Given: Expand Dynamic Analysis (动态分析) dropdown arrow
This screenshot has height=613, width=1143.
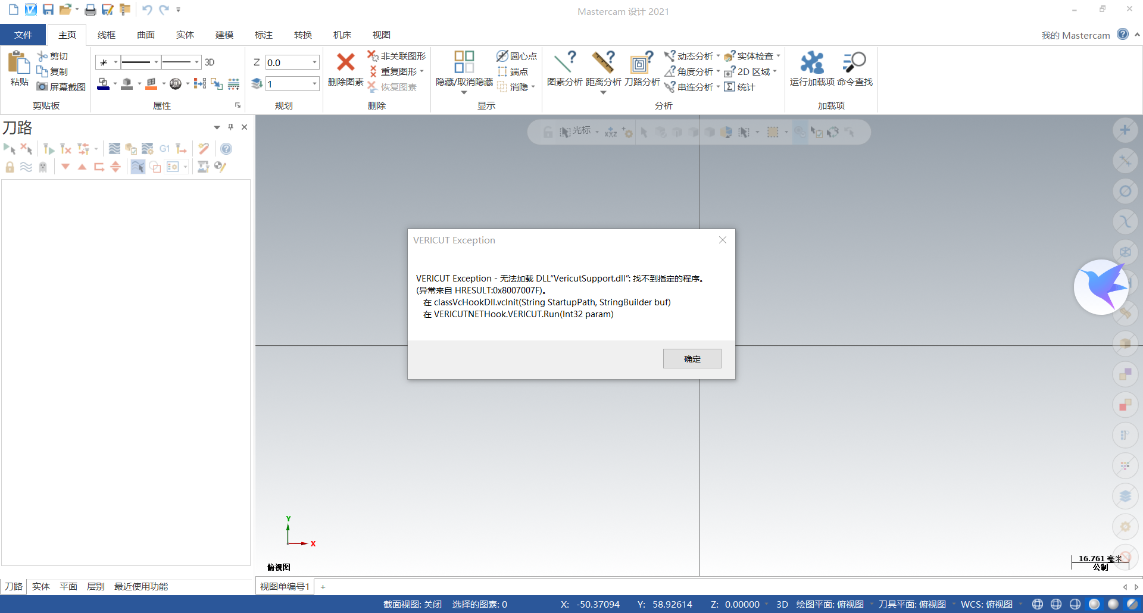Looking at the screenshot, I should 718,56.
